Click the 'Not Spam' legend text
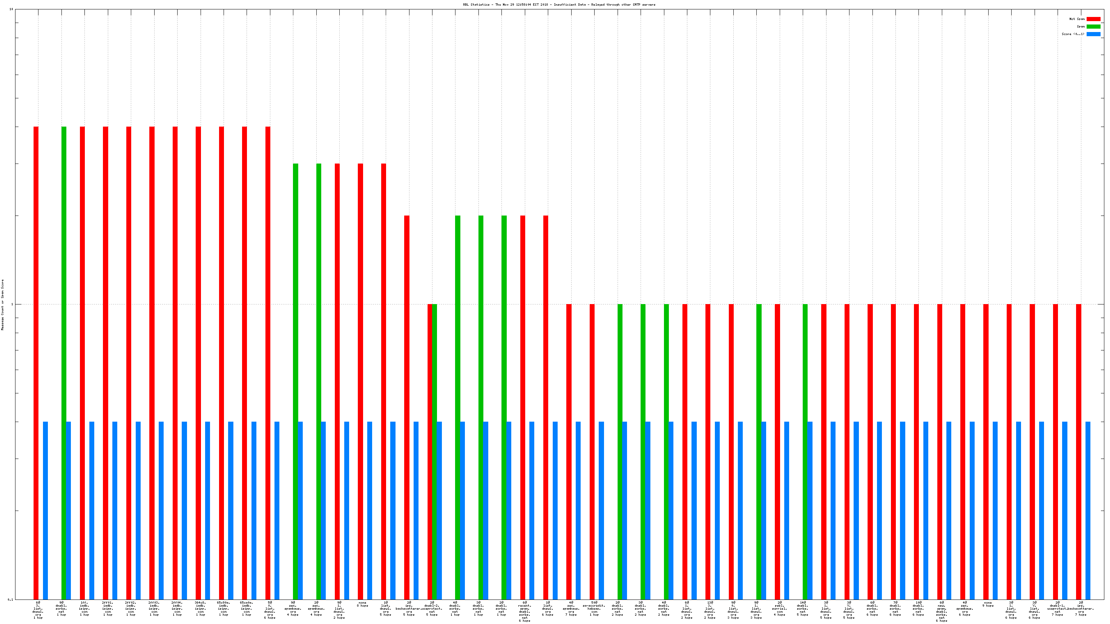Screen dimensions: 1110x624 [1077, 19]
